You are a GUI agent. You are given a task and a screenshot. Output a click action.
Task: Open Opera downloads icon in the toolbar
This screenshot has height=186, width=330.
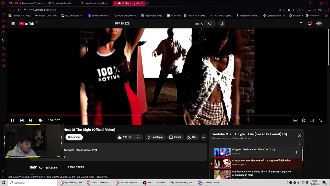(x=314, y=10)
